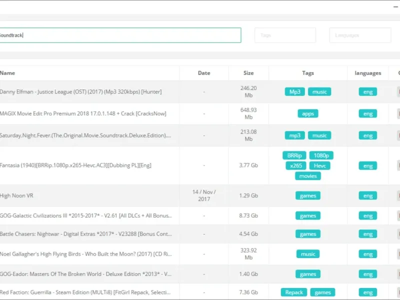This screenshot has width=400, height=300.
Task: Select Danny Elfman Justice League OST row
Action: pos(200,91)
